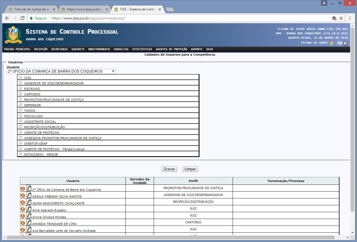Open the ESTATÍSTICAS menu

[142, 49]
